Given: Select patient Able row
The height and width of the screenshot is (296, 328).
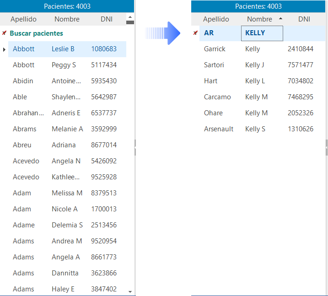Looking at the screenshot, I should coord(67,97).
